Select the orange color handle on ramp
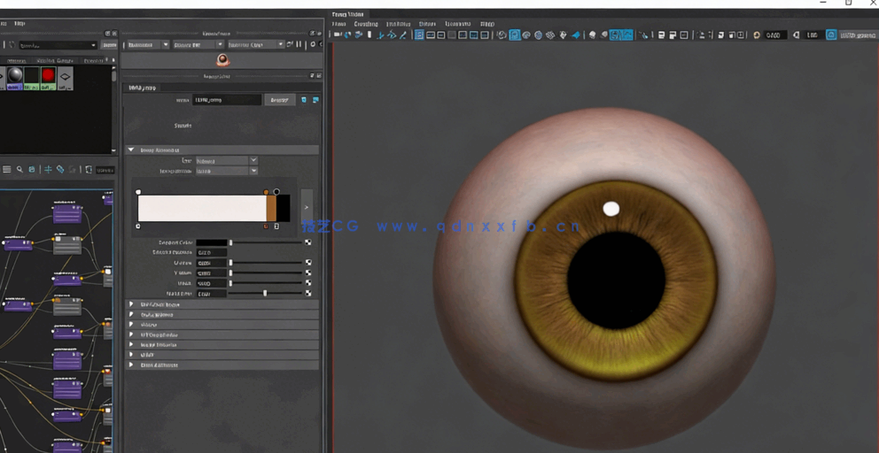Viewport: 879px width, 453px height. [x=266, y=192]
